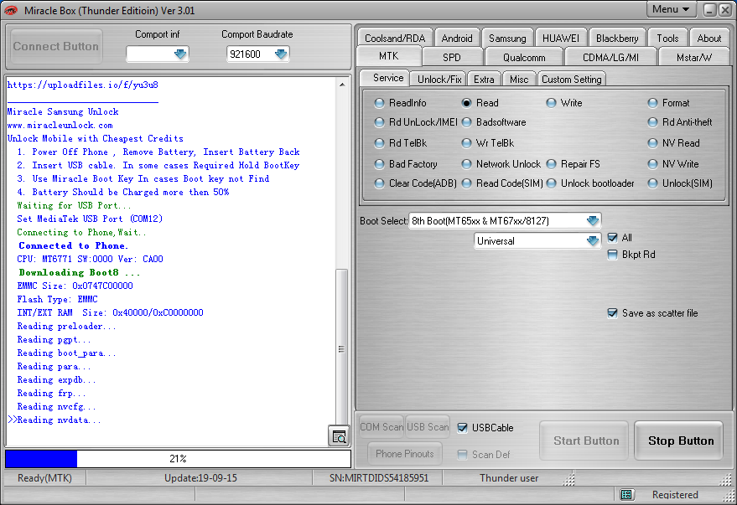Enable the Bkpt Rd checkbox
The height and width of the screenshot is (505, 737).
coord(612,255)
